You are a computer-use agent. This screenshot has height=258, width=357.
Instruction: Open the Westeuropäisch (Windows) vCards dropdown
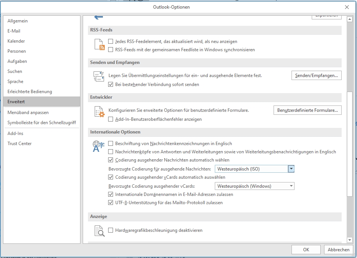coord(291,186)
